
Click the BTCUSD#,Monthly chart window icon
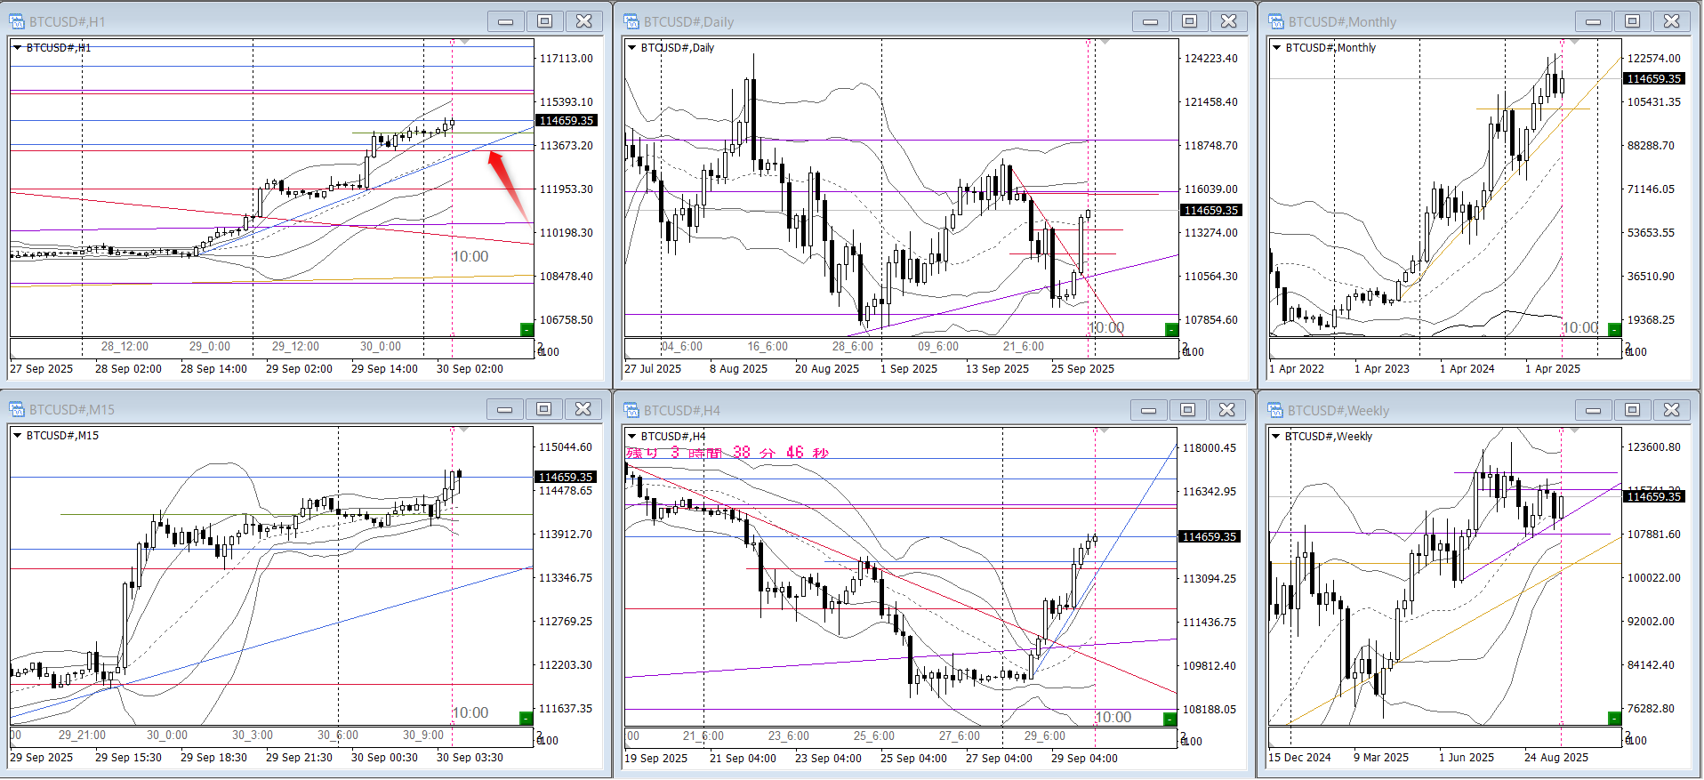[1276, 21]
